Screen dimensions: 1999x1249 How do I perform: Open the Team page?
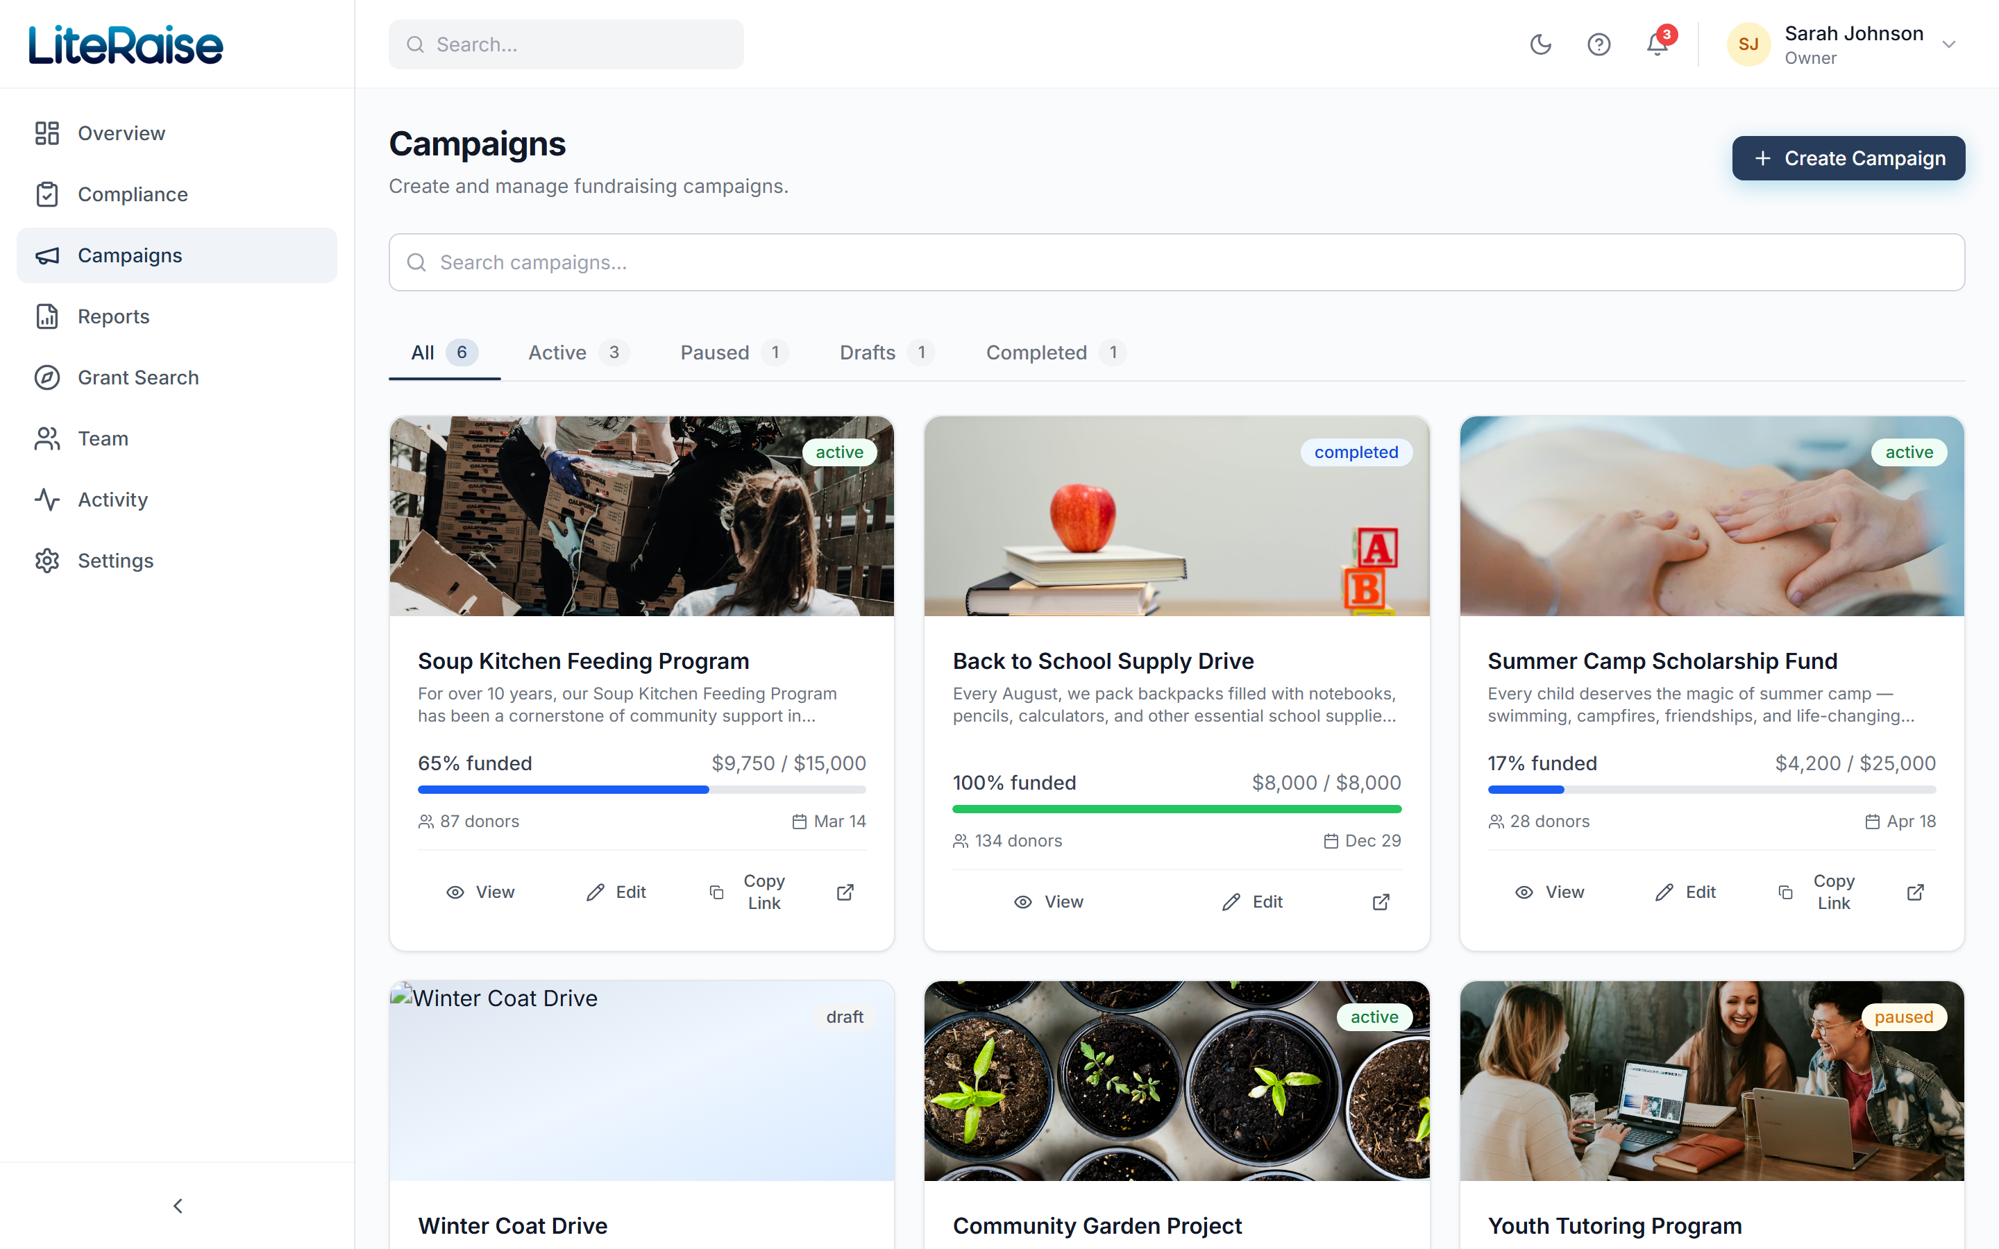[177, 439]
